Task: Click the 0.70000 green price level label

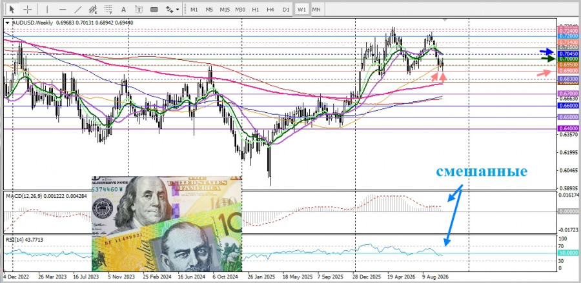Action: coord(568,59)
